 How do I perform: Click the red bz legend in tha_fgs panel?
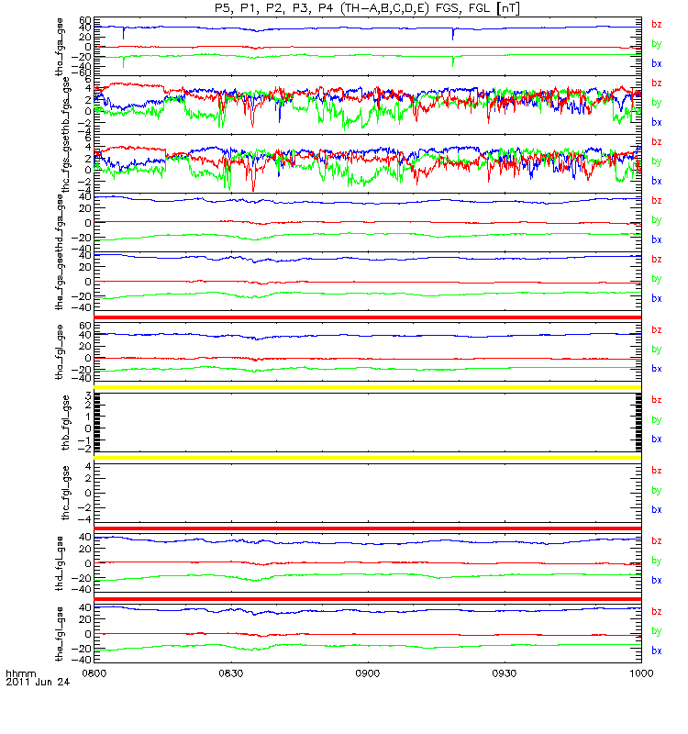coord(656,25)
